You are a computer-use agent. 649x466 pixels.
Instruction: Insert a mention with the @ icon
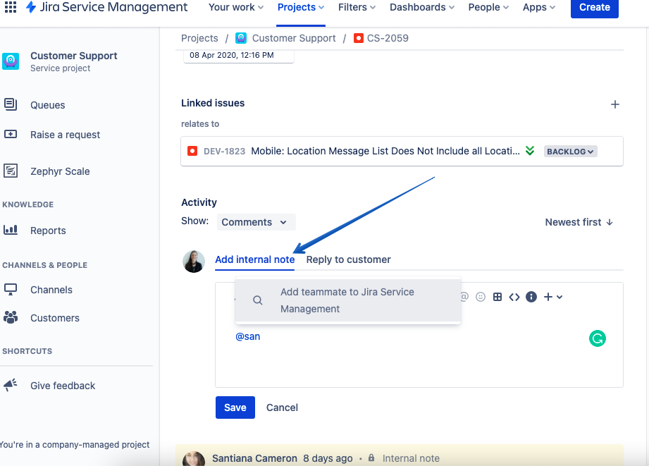click(x=464, y=297)
